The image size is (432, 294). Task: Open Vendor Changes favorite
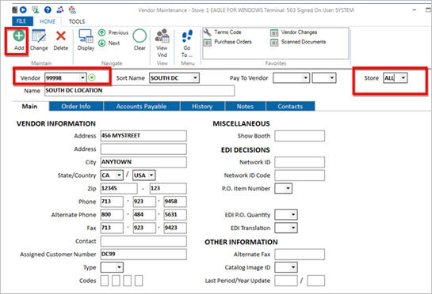coord(294,32)
